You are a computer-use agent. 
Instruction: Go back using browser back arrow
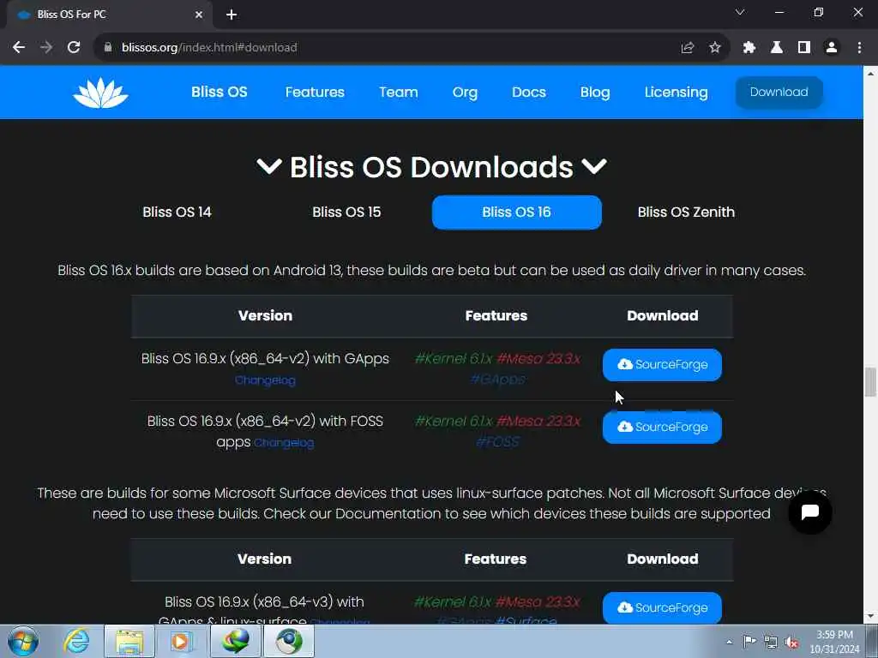click(19, 48)
